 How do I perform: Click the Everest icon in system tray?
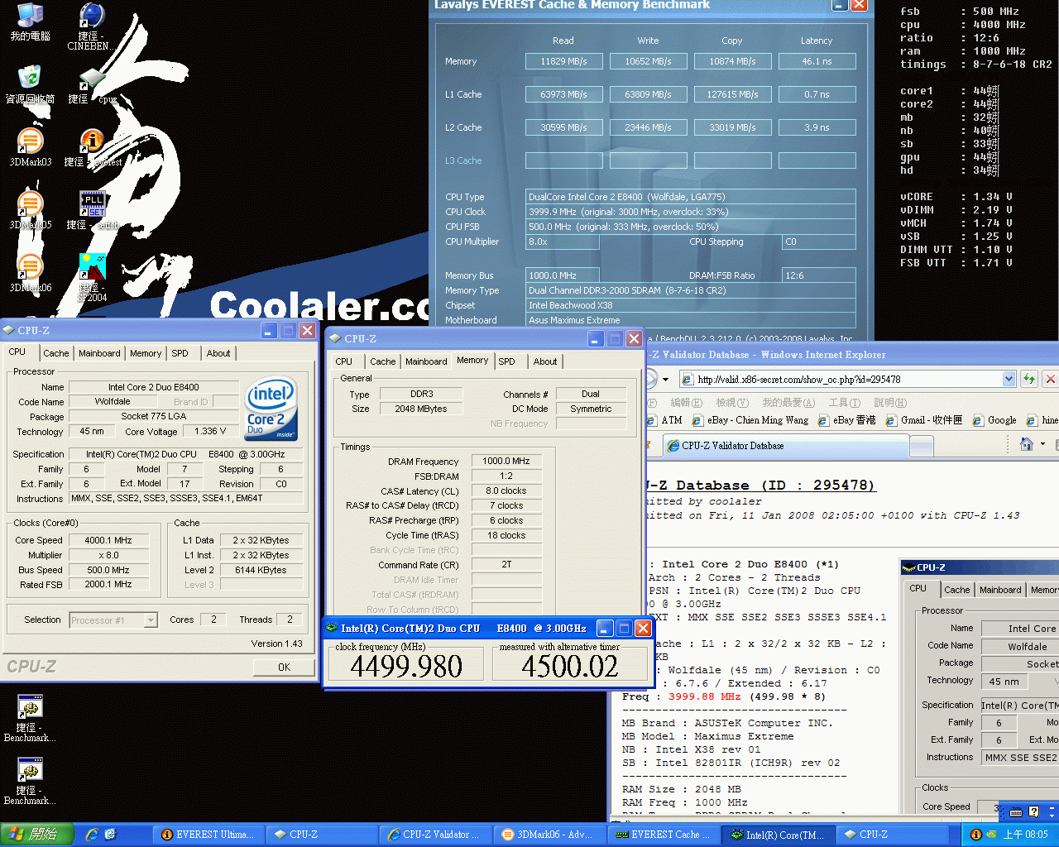[x=976, y=835]
